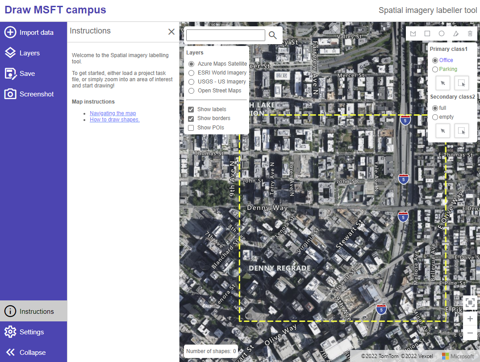
Task: Take a Screenshot using the camera icon
Action: click(x=10, y=94)
